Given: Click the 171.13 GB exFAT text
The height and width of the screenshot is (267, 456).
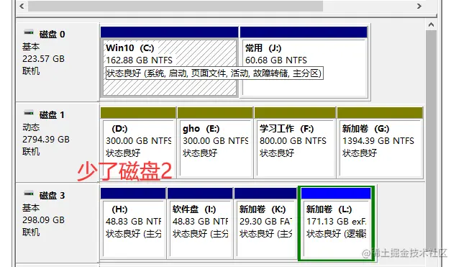Looking at the screenshot, I should coord(336,222).
